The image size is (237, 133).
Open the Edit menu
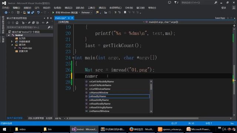tap(16, 8)
